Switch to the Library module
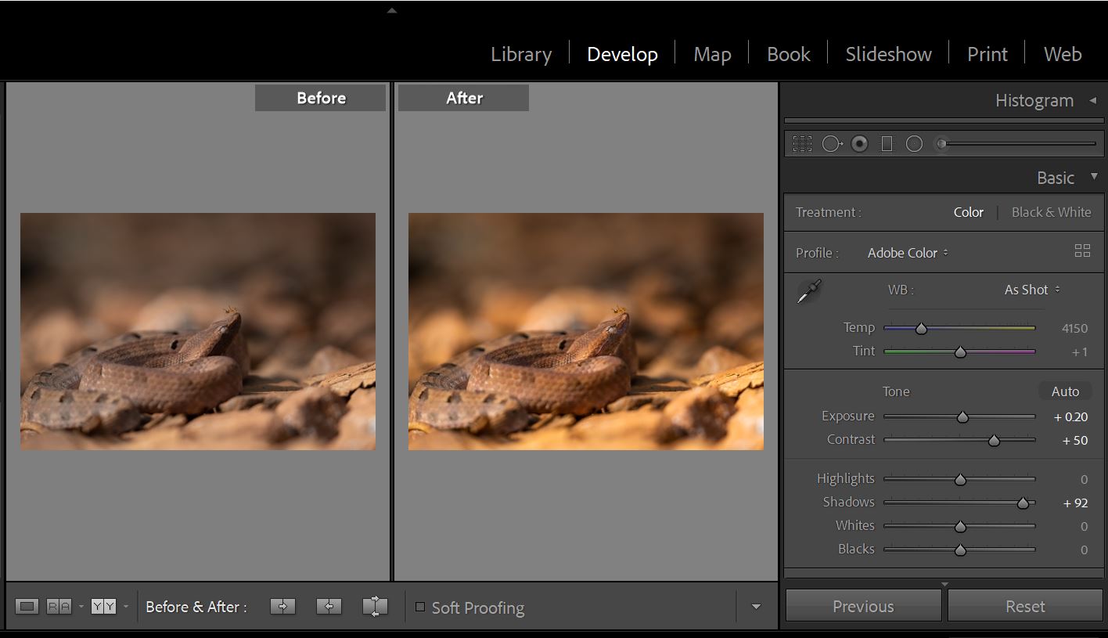Image resolution: width=1108 pixels, height=638 pixels. (521, 54)
